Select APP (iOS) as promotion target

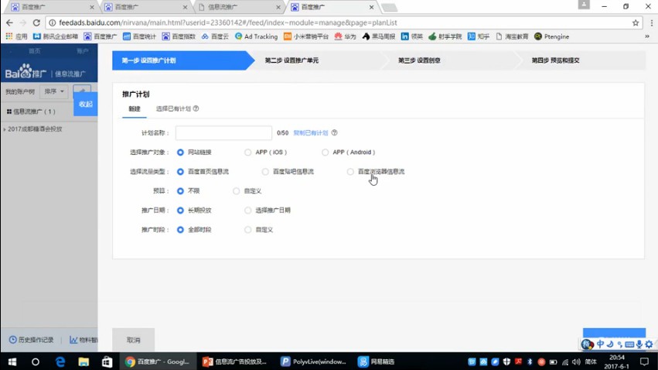[x=248, y=152]
